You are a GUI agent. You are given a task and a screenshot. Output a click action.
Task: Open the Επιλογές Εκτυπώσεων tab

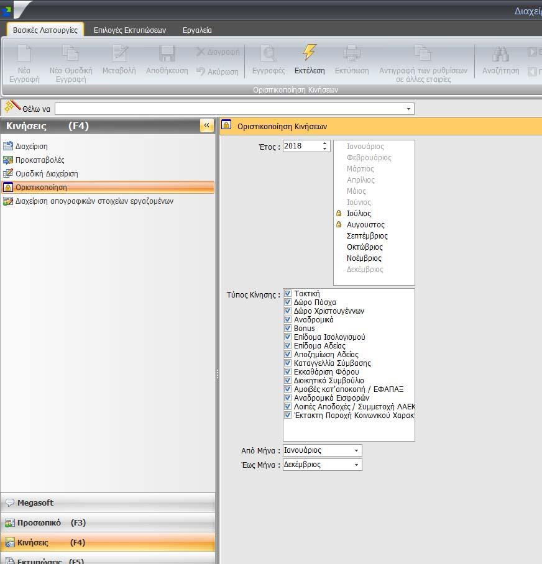(x=129, y=30)
